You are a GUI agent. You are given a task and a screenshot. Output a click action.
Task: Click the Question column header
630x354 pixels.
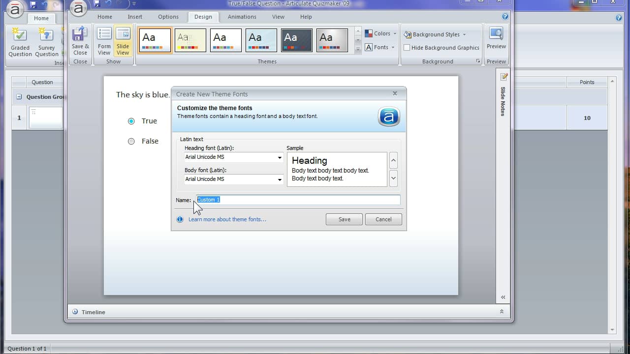tap(42, 82)
